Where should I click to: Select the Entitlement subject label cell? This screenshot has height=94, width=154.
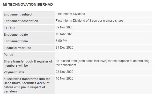pos(28,14)
